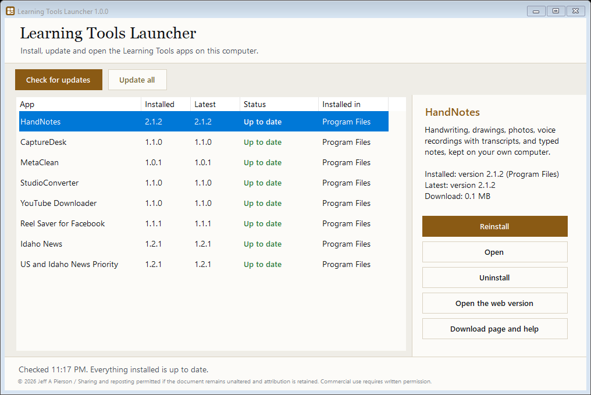Select the YouTube Downloader row

click(x=204, y=203)
